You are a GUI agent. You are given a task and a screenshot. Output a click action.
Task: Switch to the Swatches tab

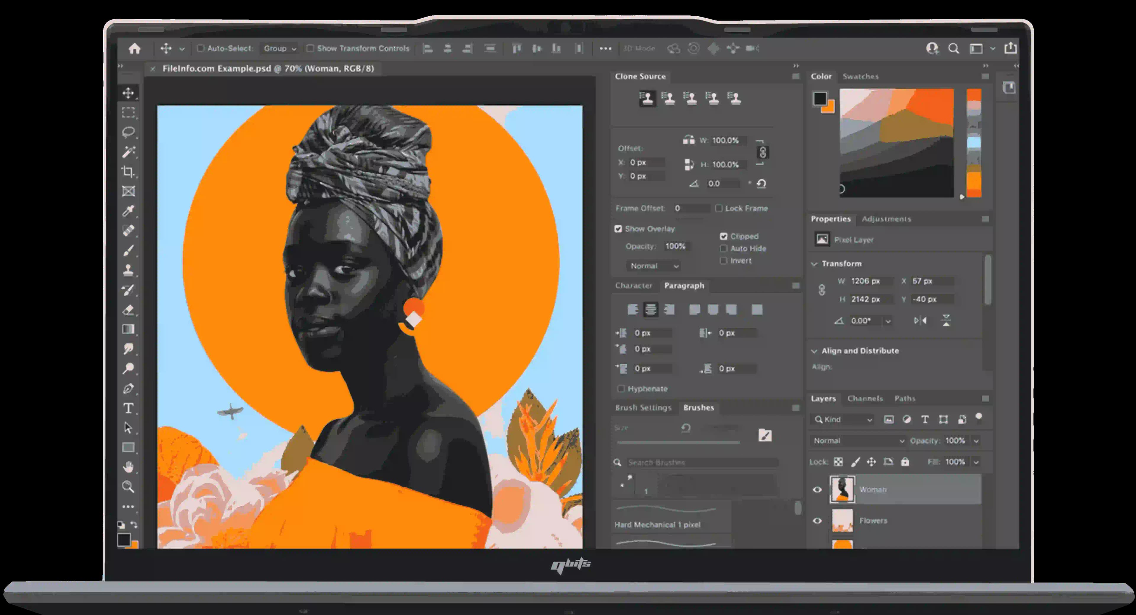[860, 76]
